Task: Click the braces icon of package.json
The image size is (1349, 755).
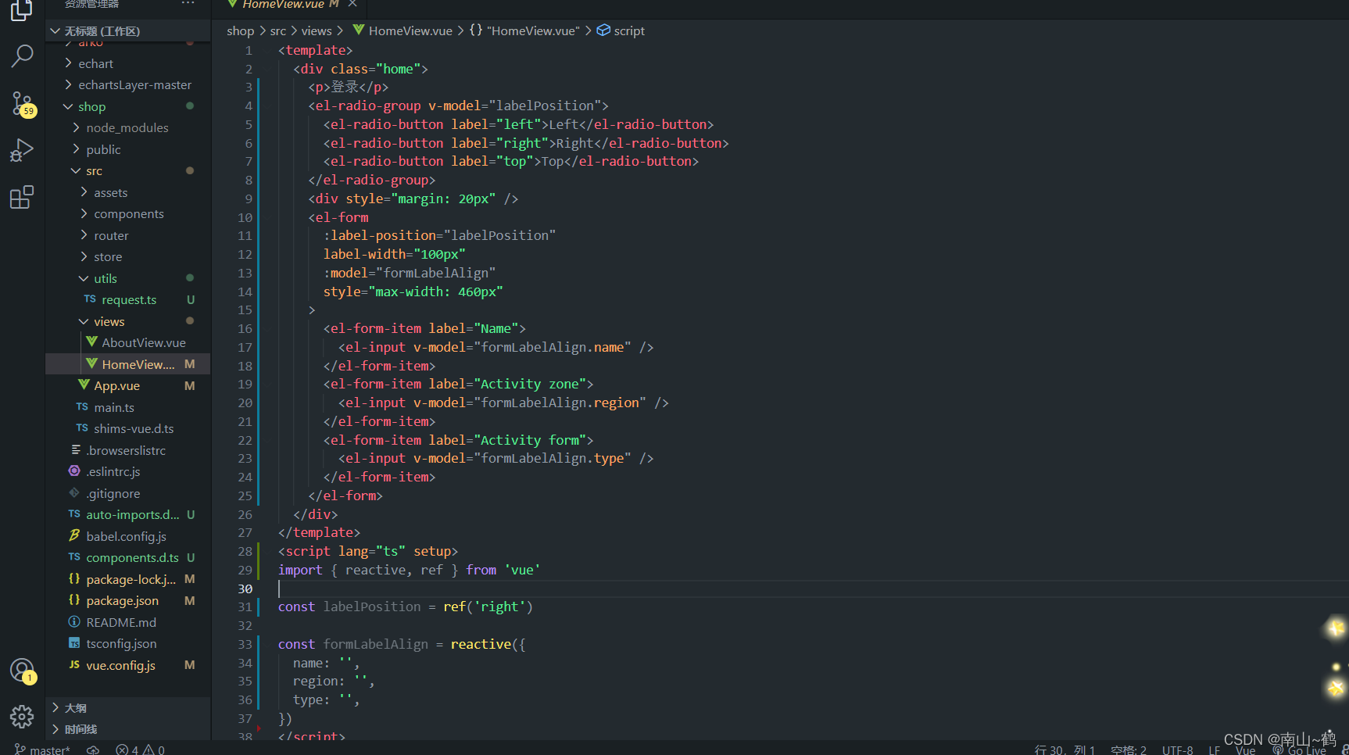Action: tap(74, 600)
